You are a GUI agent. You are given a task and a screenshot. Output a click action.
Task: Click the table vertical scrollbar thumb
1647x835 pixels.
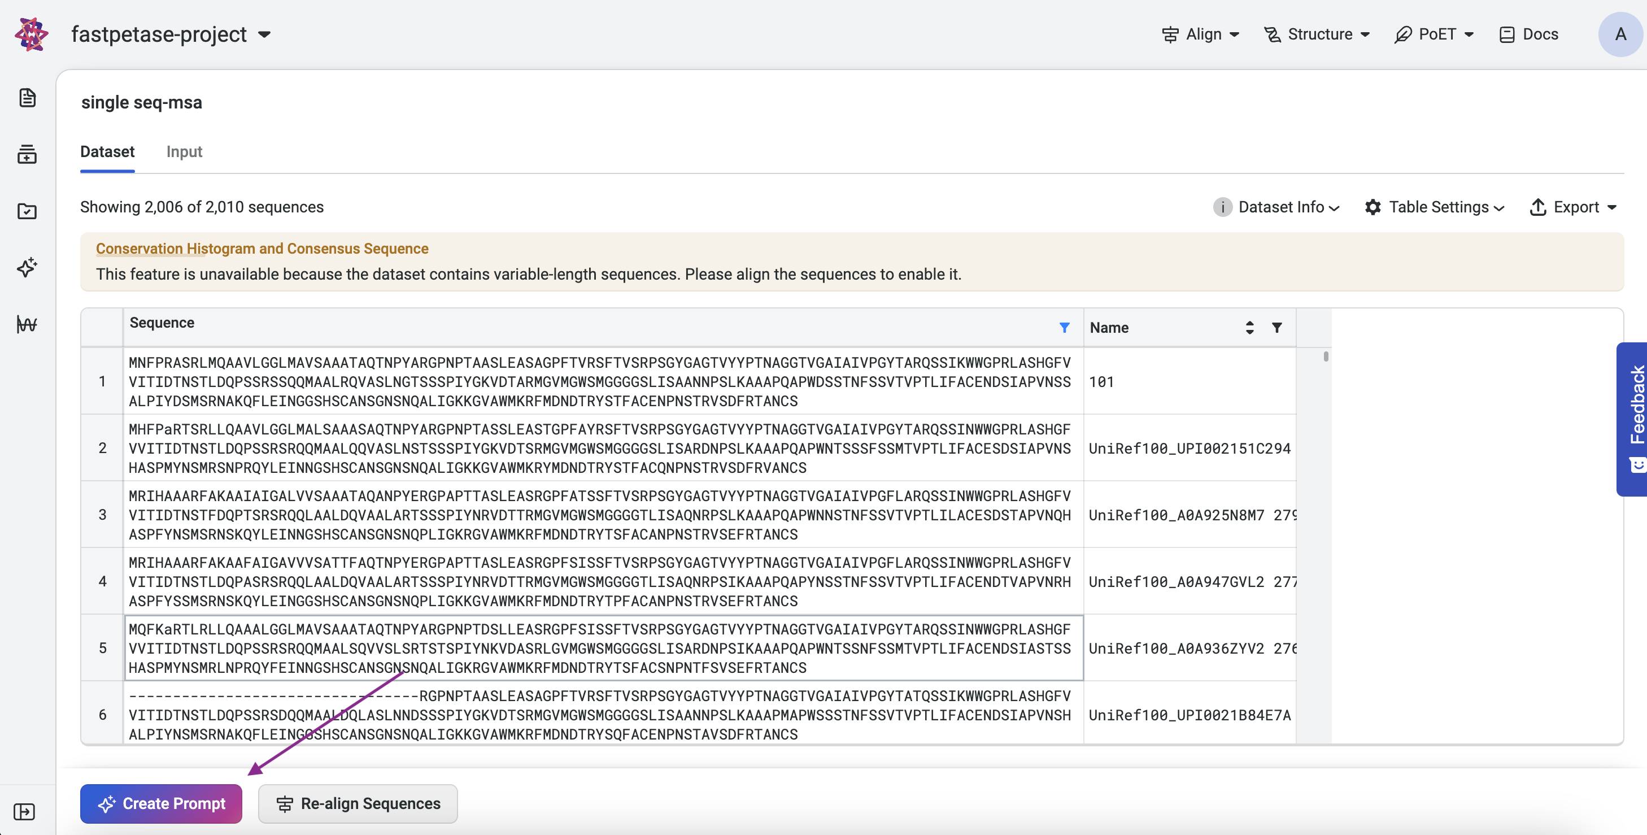[x=1326, y=356]
